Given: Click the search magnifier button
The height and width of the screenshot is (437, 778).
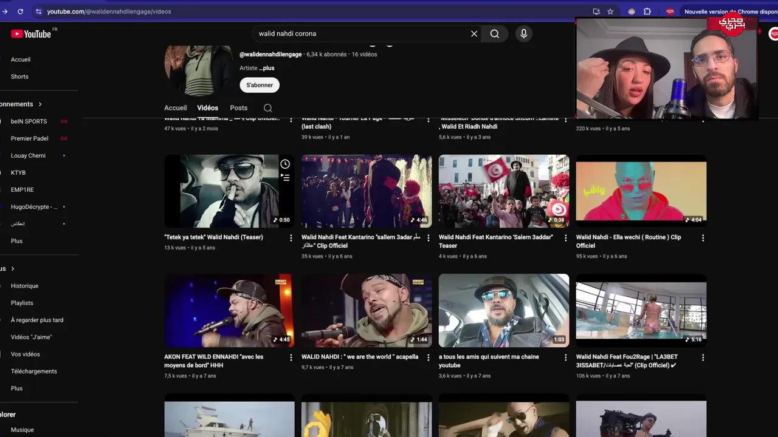Looking at the screenshot, I should point(495,34).
